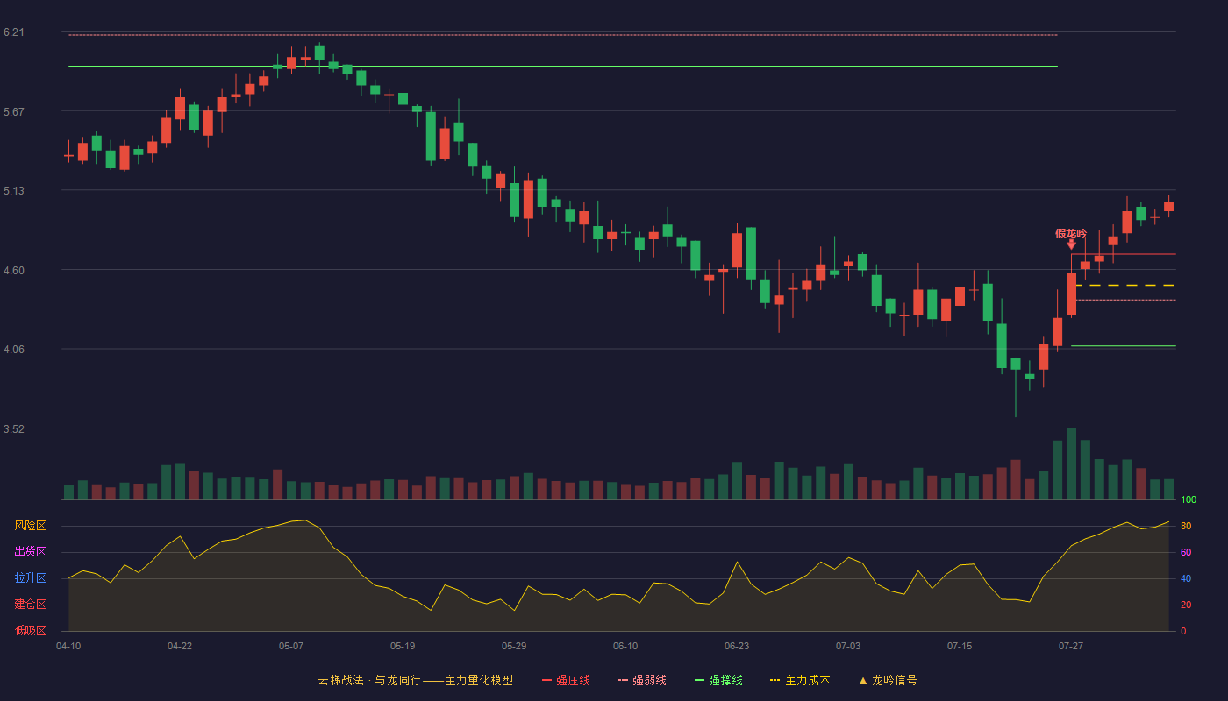Image resolution: width=1228 pixels, height=701 pixels.
Task: Click the 04-10 date label
Action: pos(68,646)
